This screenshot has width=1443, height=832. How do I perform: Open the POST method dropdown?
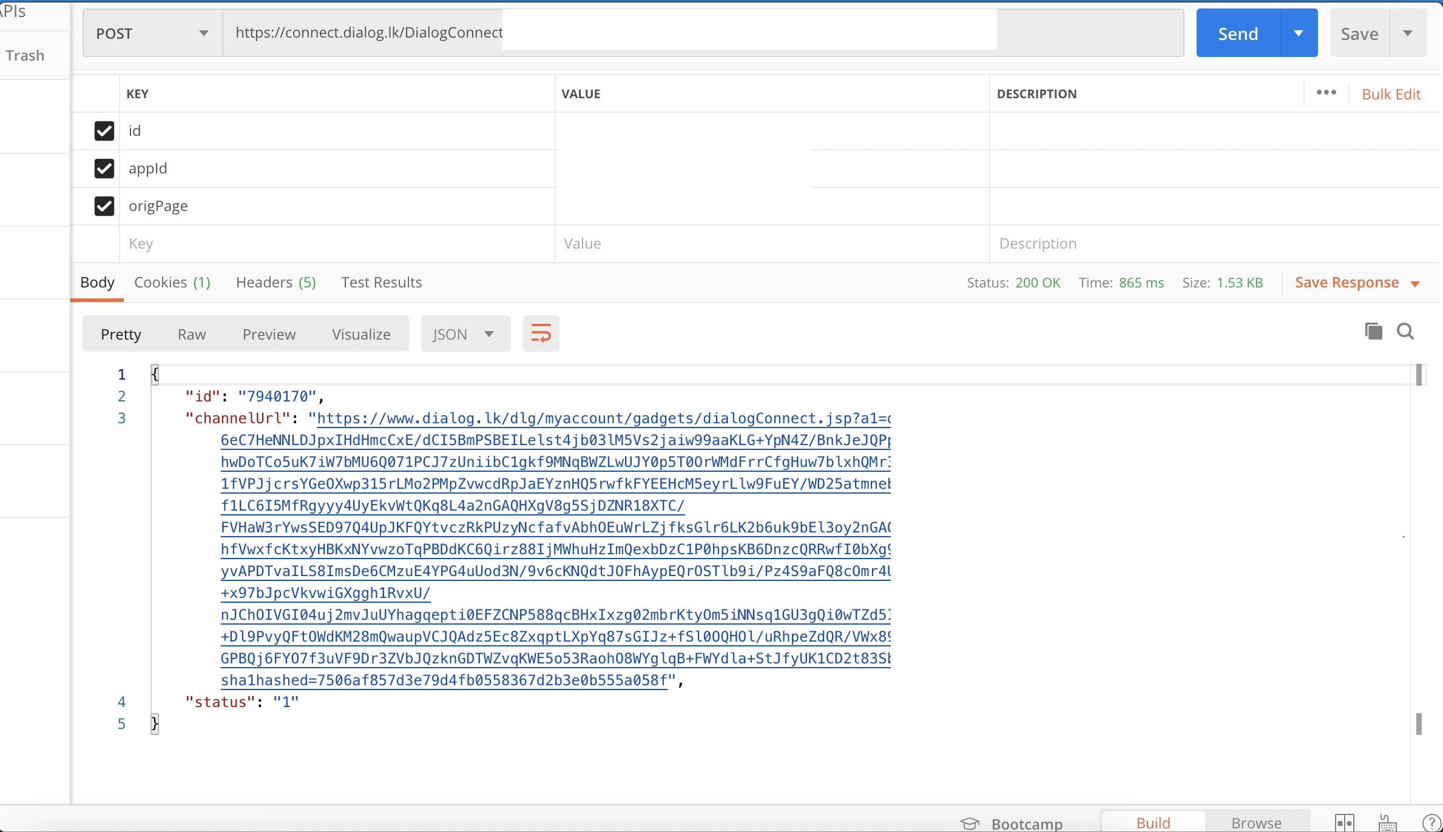(153, 33)
